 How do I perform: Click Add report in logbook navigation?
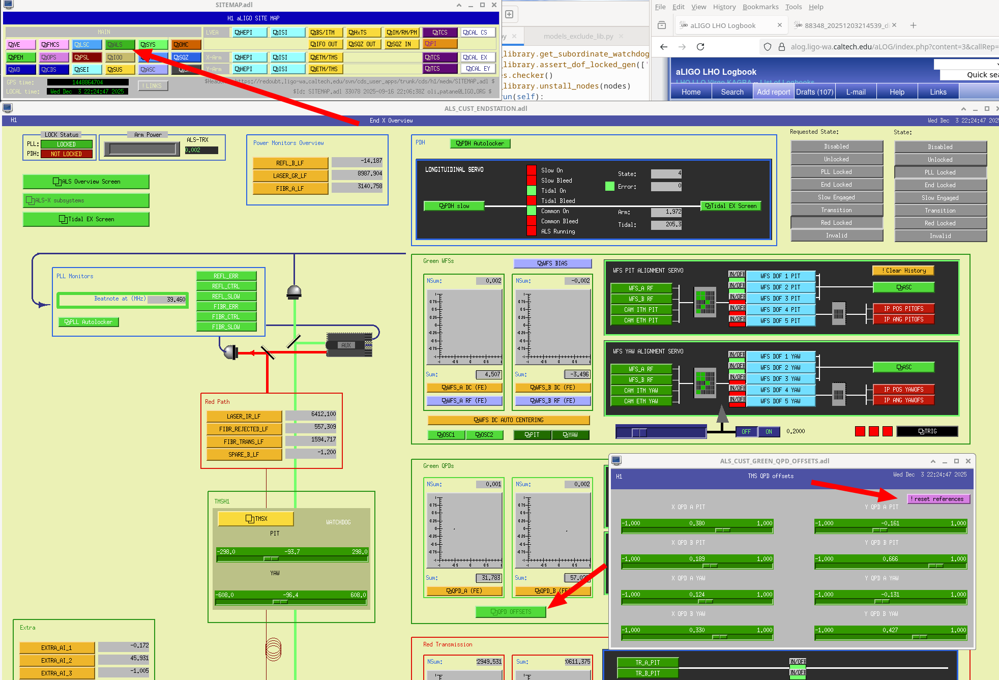coord(773,92)
